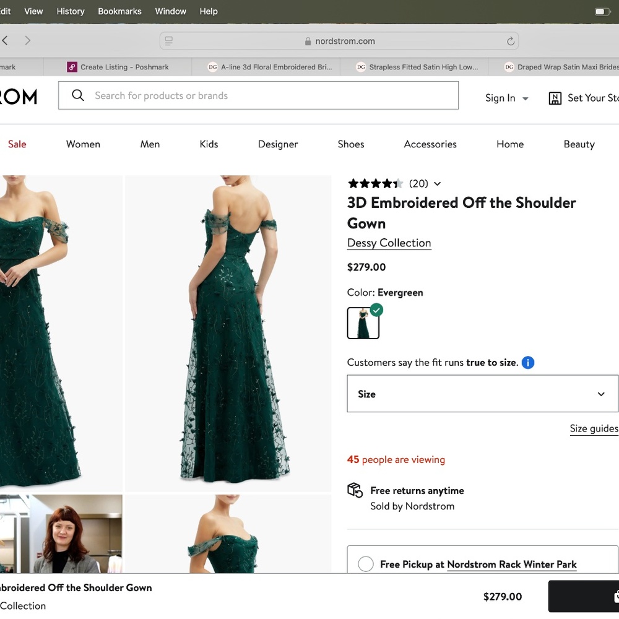The image size is (619, 619).
Task: Open the Kids category
Action: 209,144
